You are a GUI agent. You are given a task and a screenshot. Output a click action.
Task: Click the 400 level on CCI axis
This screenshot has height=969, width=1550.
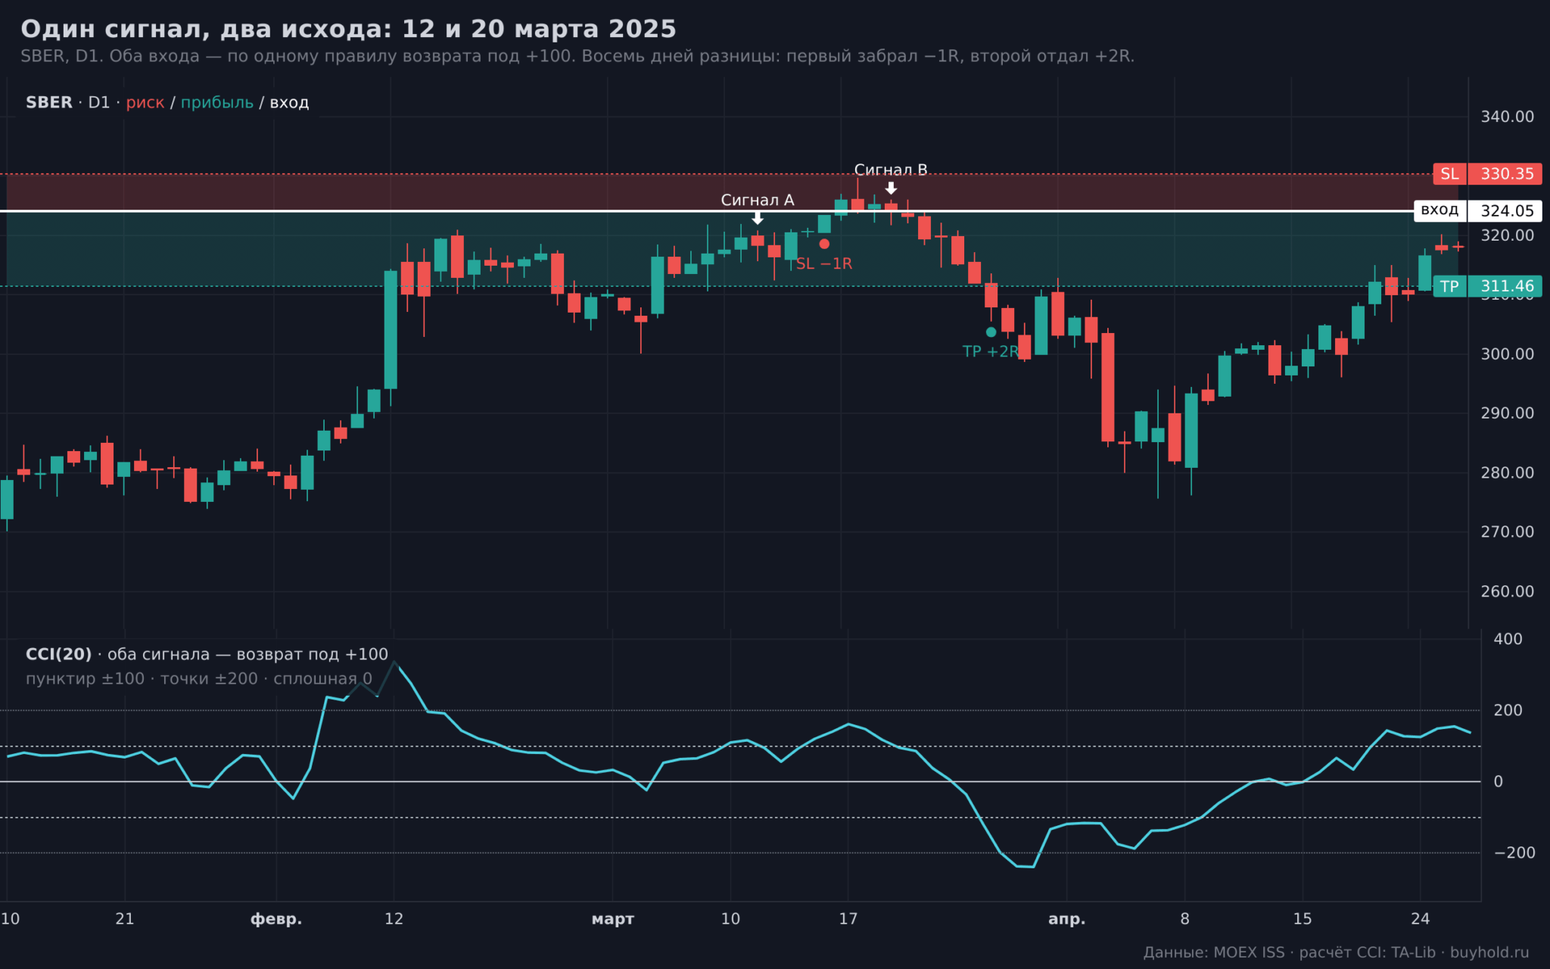tap(1508, 639)
